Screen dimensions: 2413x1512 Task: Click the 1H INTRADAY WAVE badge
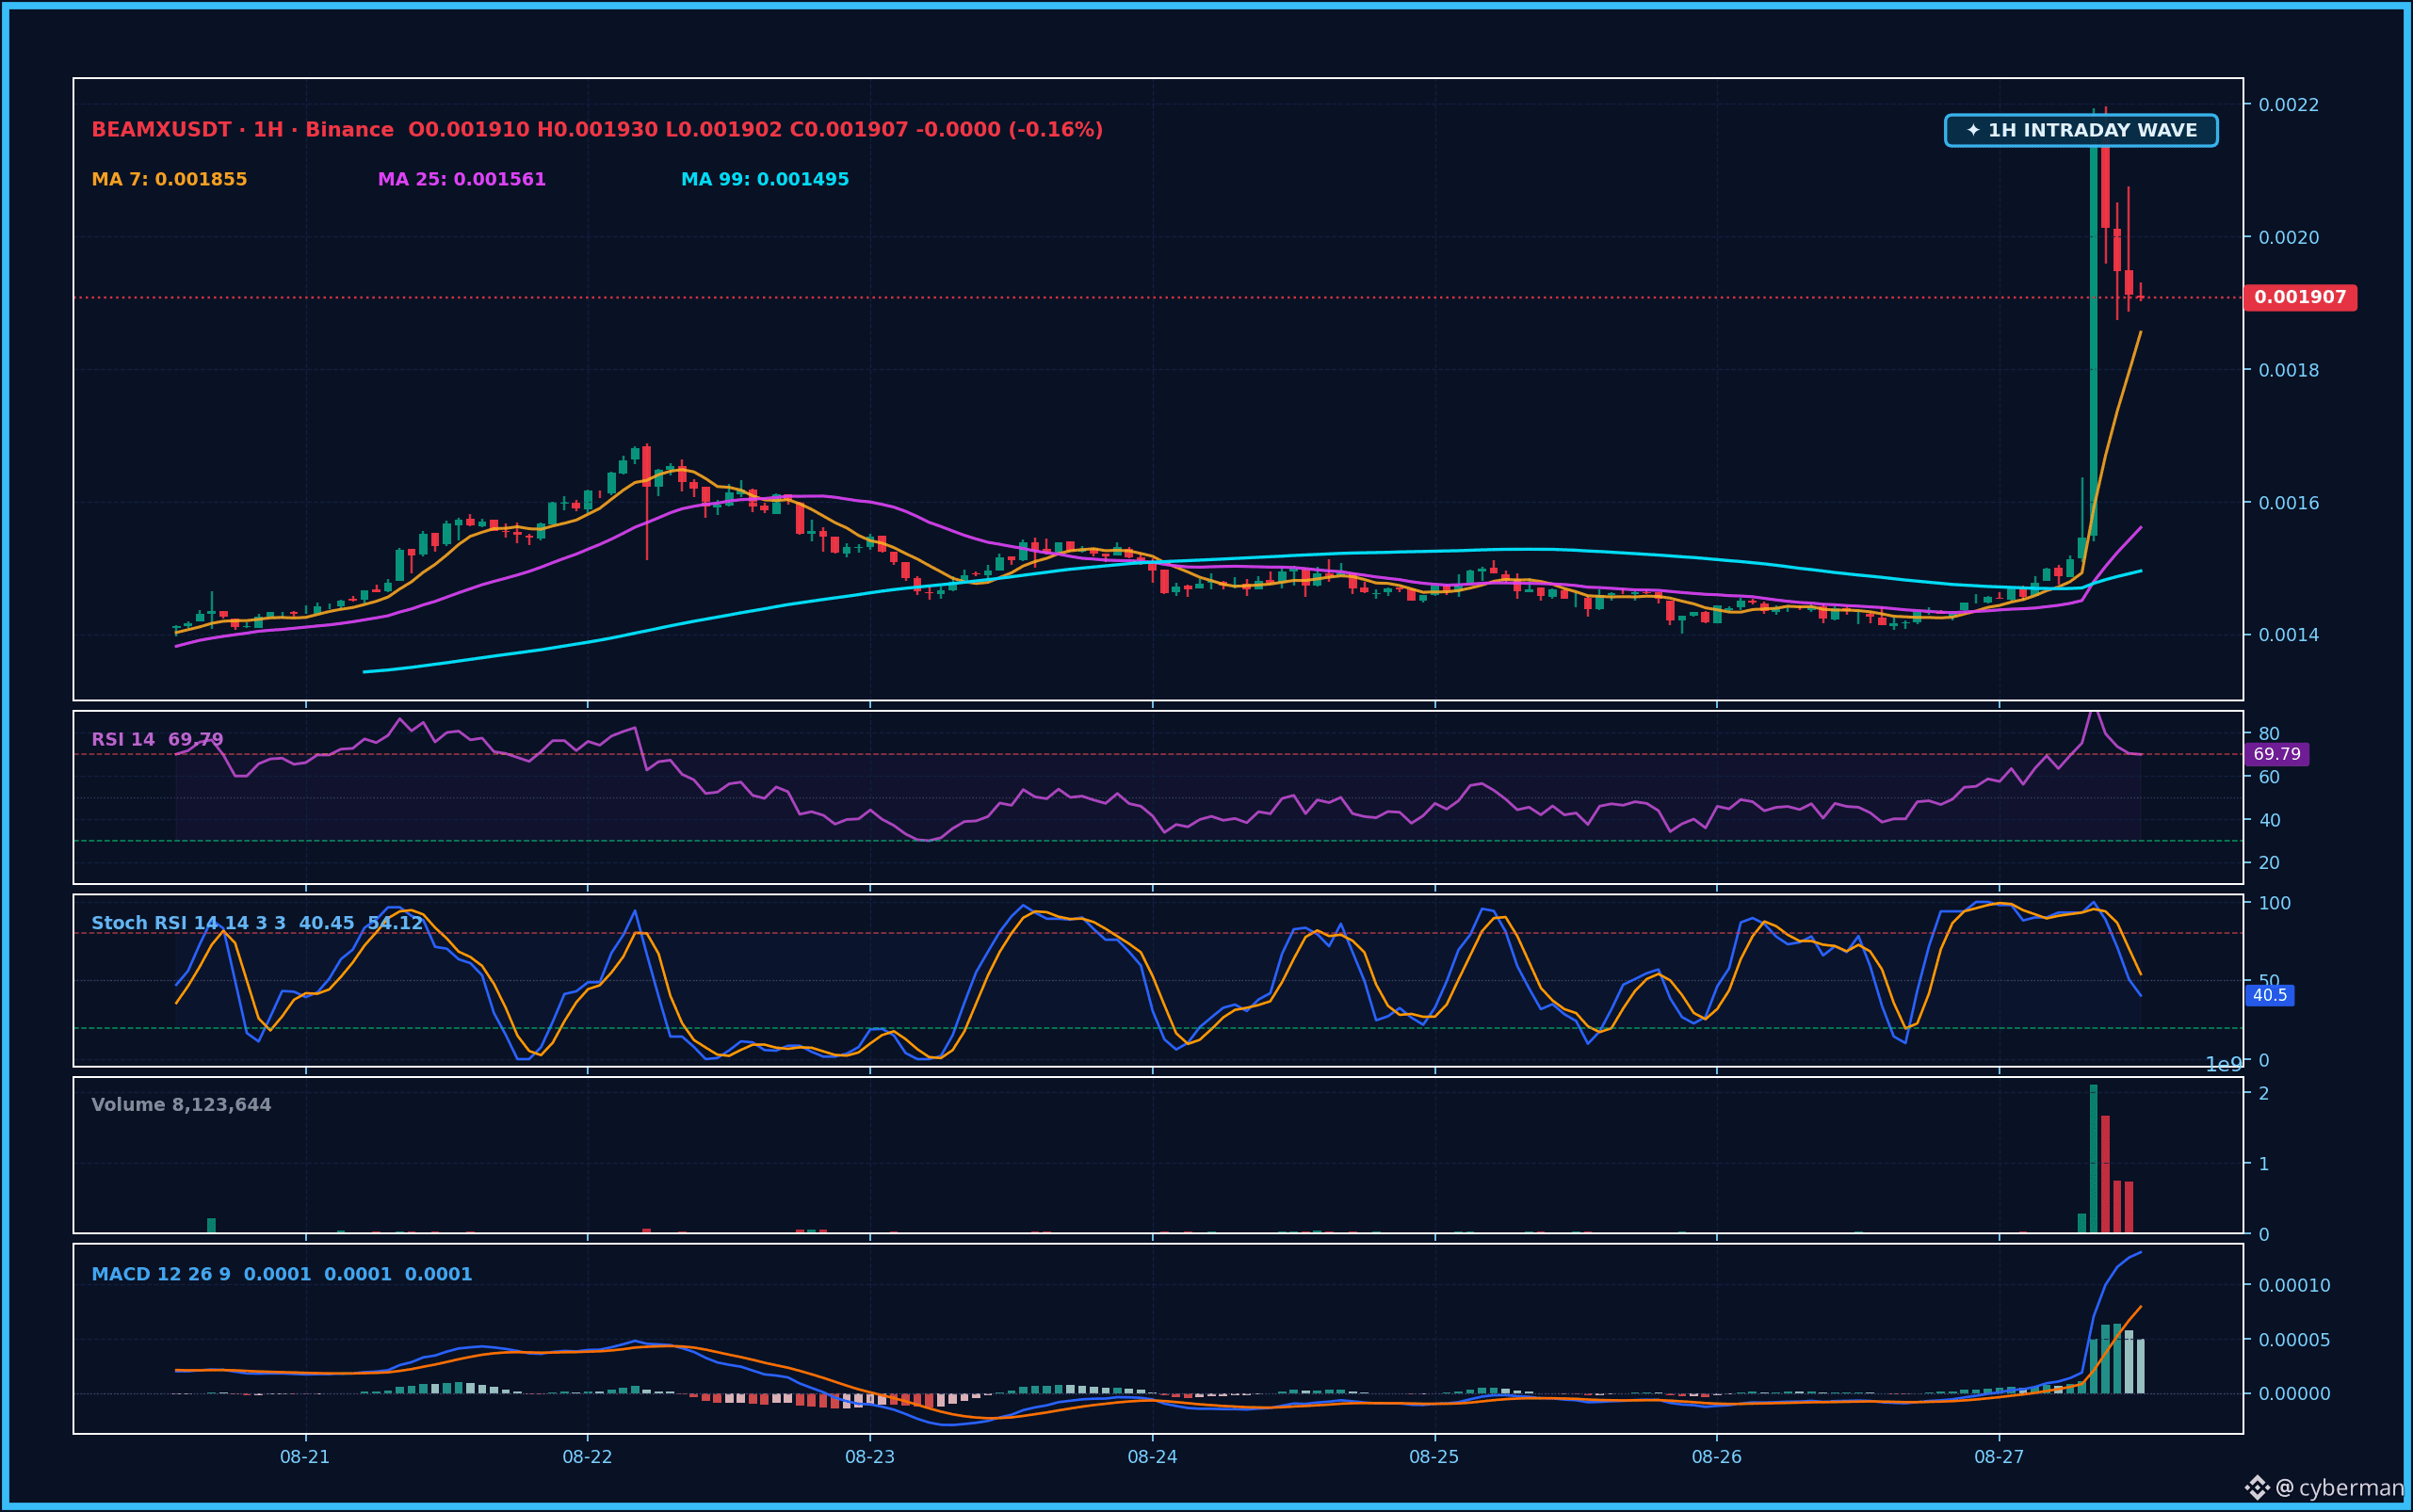[2081, 130]
